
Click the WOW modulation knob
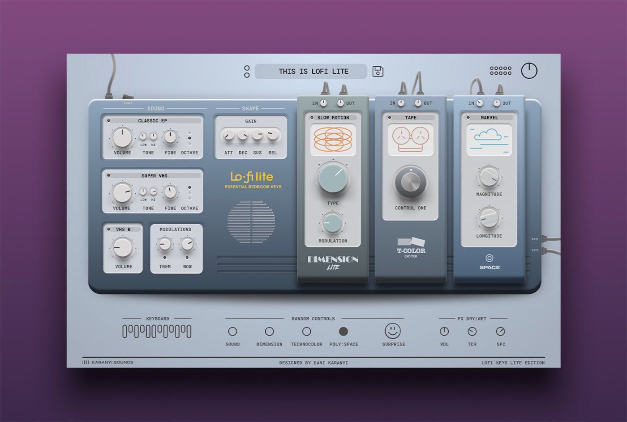tap(187, 244)
